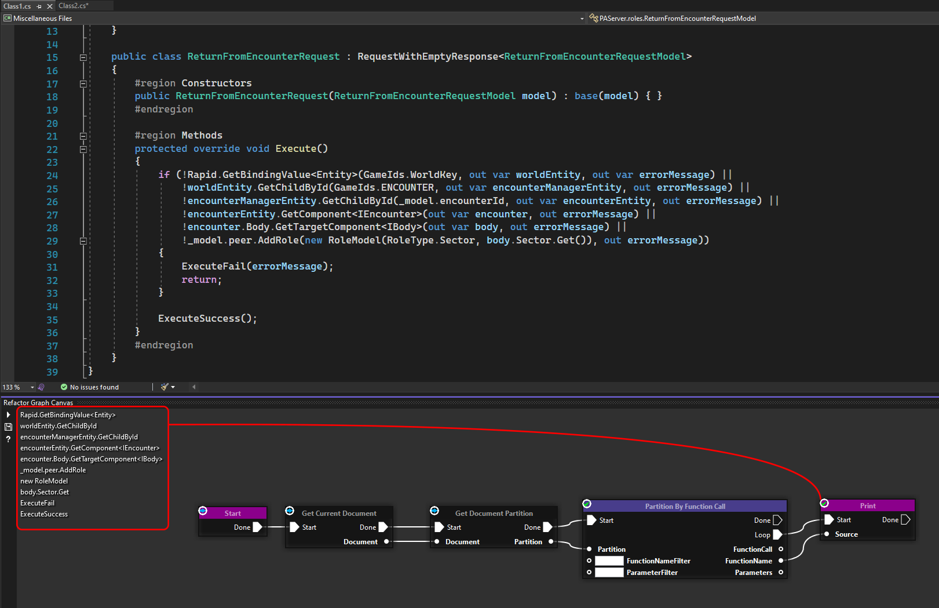This screenshot has height=608, width=939.
Task: Click FunctionCall output port
Action: click(x=781, y=549)
